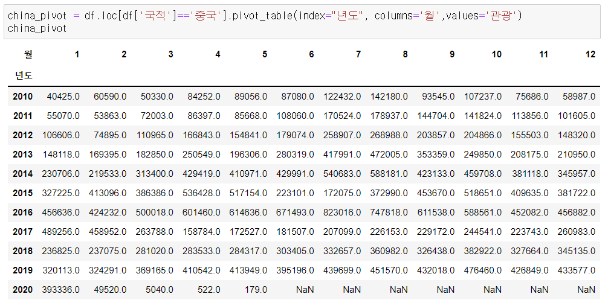Select column header 11
The height and width of the screenshot is (300, 608).
(x=543, y=54)
